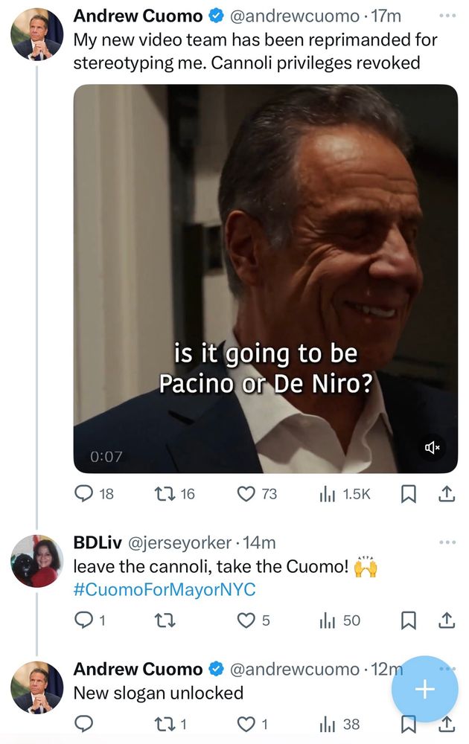Like the tweet with 73 likes
The image size is (469, 744).
point(246,494)
